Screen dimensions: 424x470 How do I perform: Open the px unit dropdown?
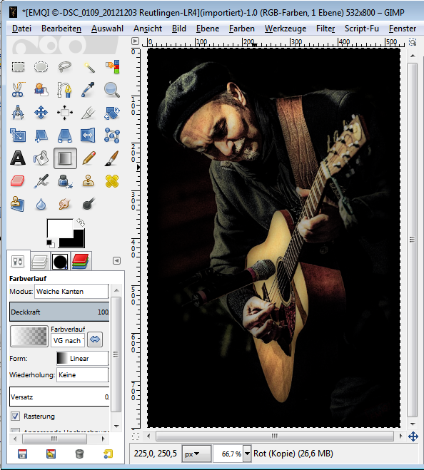(x=196, y=454)
